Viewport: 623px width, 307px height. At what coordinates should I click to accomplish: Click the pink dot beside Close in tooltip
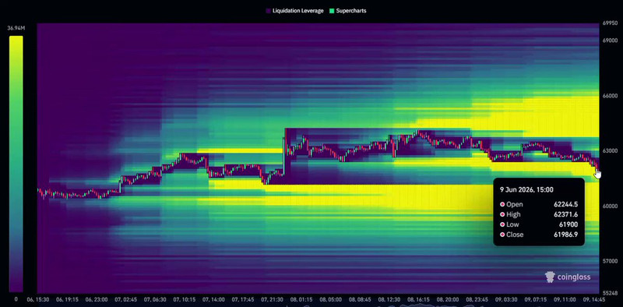coord(502,235)
